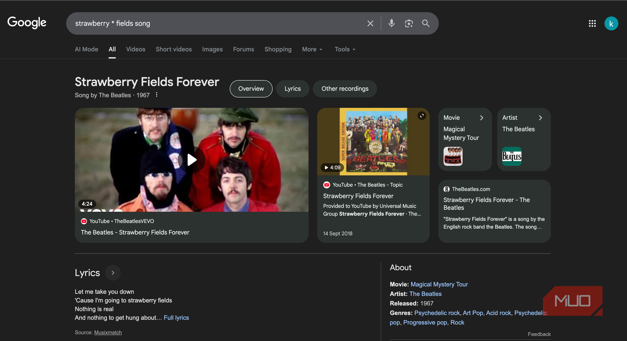Clear the search box text
The width and height of the screenshot is (627, 341).
(370, 24)
